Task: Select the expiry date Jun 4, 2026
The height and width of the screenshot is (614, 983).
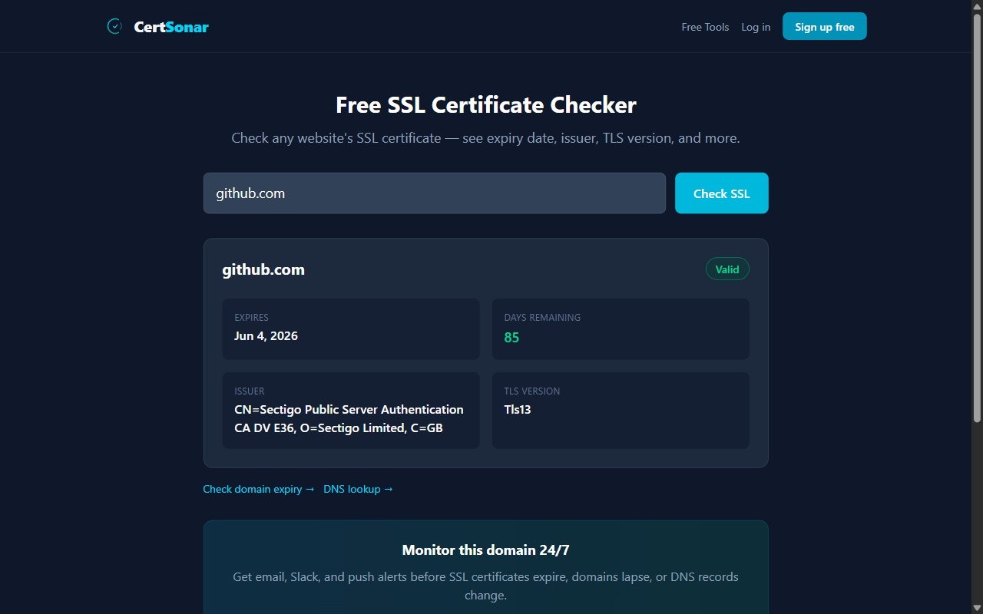Action: click(266, 336)
